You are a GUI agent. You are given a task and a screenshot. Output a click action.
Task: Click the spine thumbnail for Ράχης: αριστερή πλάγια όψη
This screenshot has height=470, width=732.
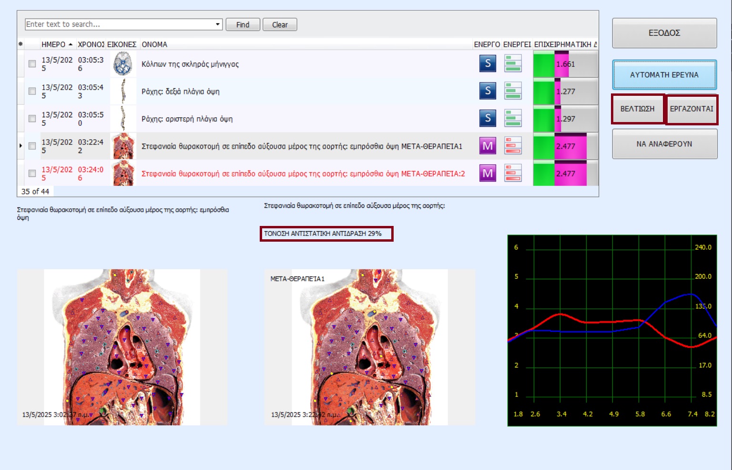123,119
